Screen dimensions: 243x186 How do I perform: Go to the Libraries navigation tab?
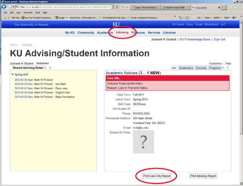[x=169, y=33]
